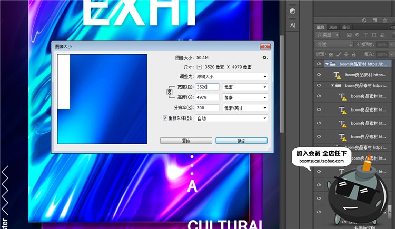
Task: Lock layer position with the move lock icon
Action: point(346,54)
